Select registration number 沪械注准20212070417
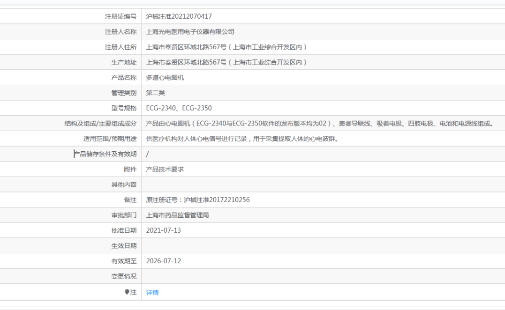This screenshot has height=310, width=505. [x=179, y=16]
